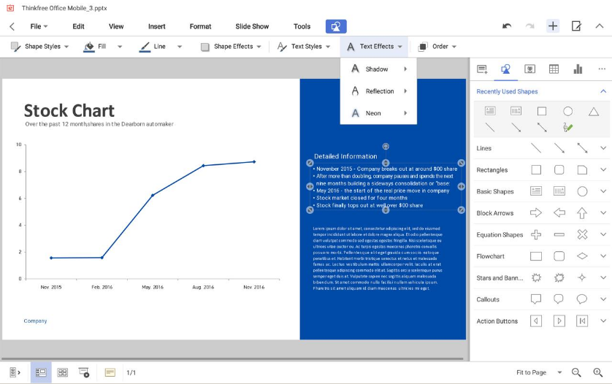Click the Shape Styles button
The height and width of the screenshot is (384, 612).
(x=39, y=47)
